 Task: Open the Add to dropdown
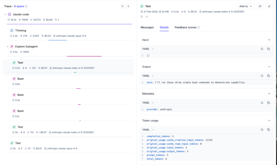tap(246, 6)
